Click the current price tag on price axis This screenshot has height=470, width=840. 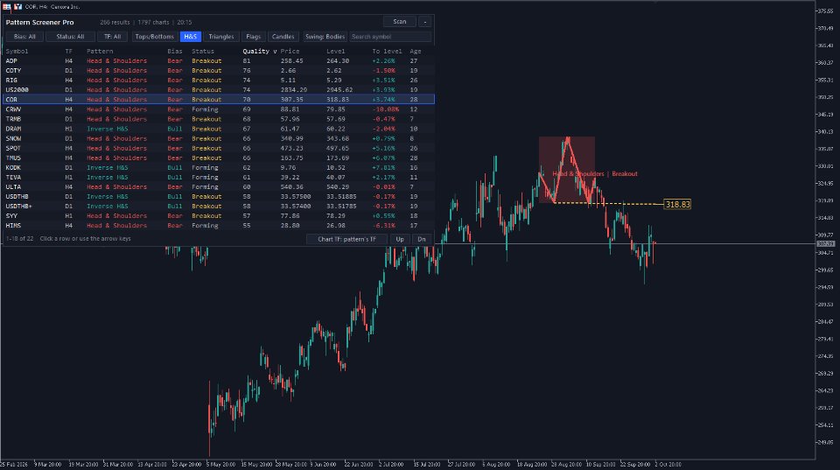[825, 244]
